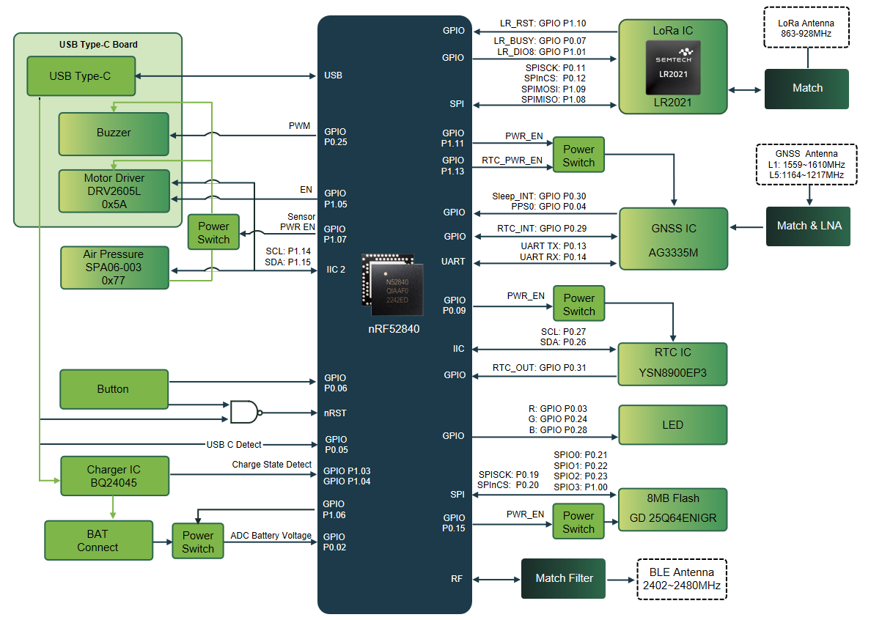
Task: Click 'R: GPIO P0.03' label
Action: (x=558, y=408)
